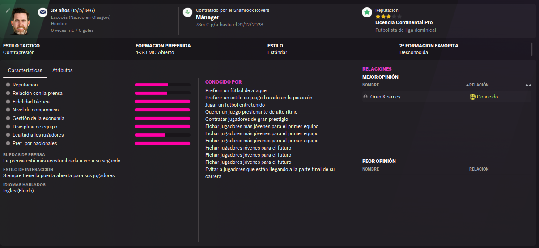Click the Mánager job title
This screenshot has width=539, height=248.
208,17
